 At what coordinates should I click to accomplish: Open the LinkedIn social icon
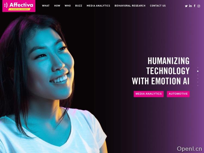pos(190,6)
